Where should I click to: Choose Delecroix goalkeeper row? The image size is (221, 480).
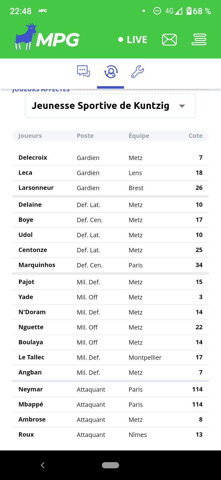[x=110, y=158]
